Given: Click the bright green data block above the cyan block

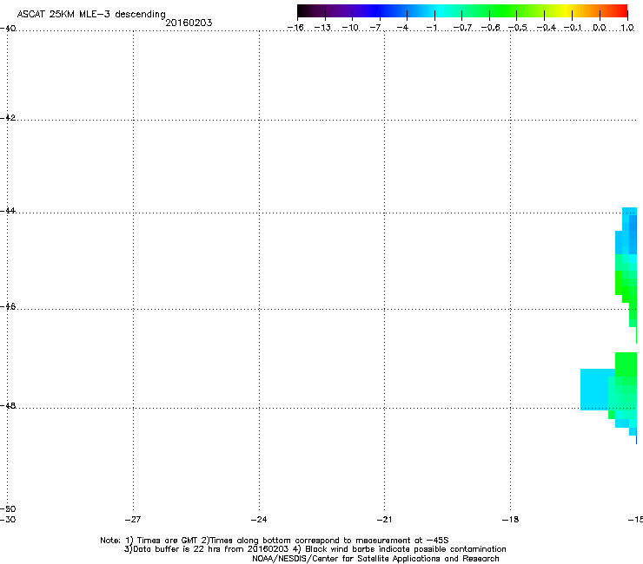Looking at the screenshot, I should tap(626, 364).
